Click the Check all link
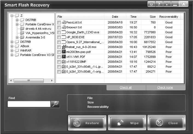Image resolution: width=193 pixels, height=134 pixels. (x=126, y=87)
